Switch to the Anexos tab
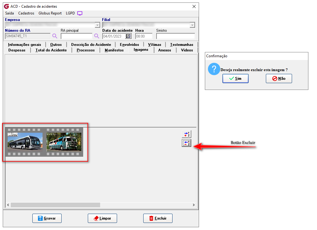The width and height of the screenshot is (317, 230). (165, 50)
